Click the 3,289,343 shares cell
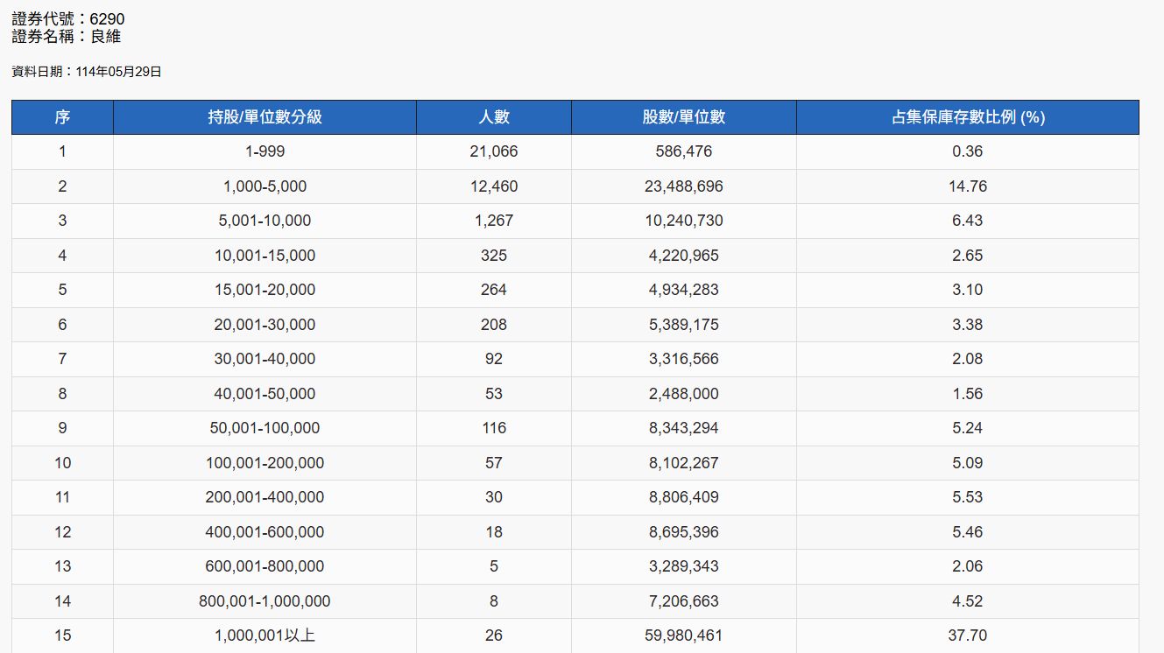The width and height of the screenshot is (1164, 653). coord(684,566)
